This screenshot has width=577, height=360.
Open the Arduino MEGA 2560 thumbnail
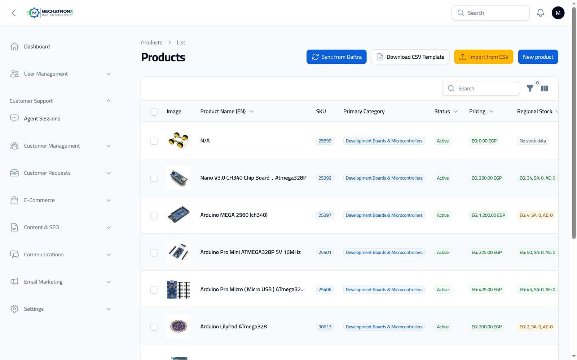pyautogui.click(x=179, y=215)
